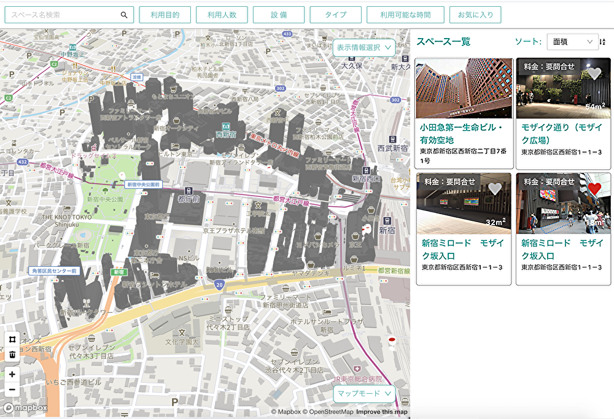The height and width of the screenshot is (419, 614).
Task: Click the search magnifier icon in the search field
Action: click(123, 14)
